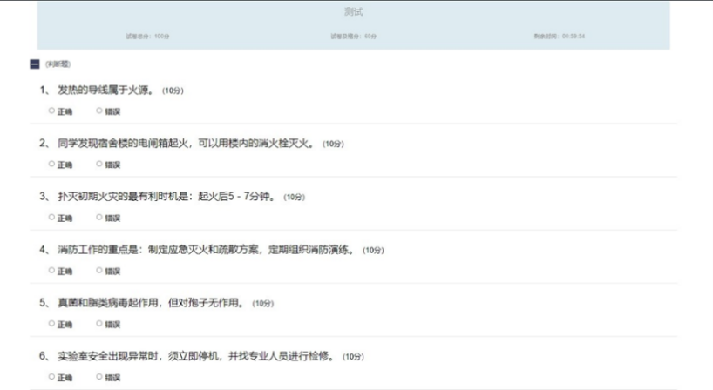Image resolution: width=713 pixels, height=390 pixels.
Task: Pick 错误 for question 4 about 消防工作的重点
Action: (99, 270)
